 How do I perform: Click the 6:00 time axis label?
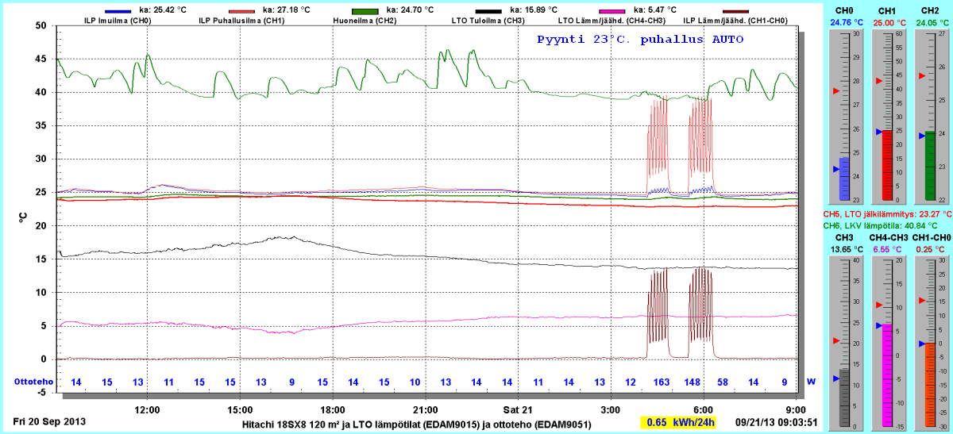(702, 409)
